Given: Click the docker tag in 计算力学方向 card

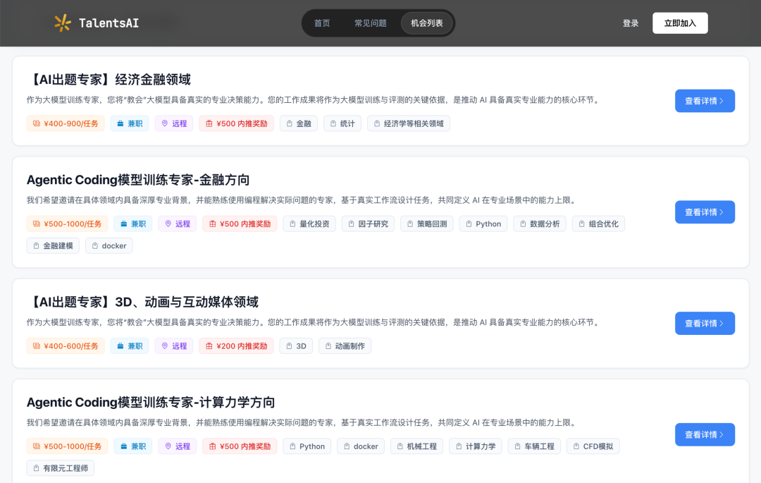Looking at the screenshot, I should (361, 446).
